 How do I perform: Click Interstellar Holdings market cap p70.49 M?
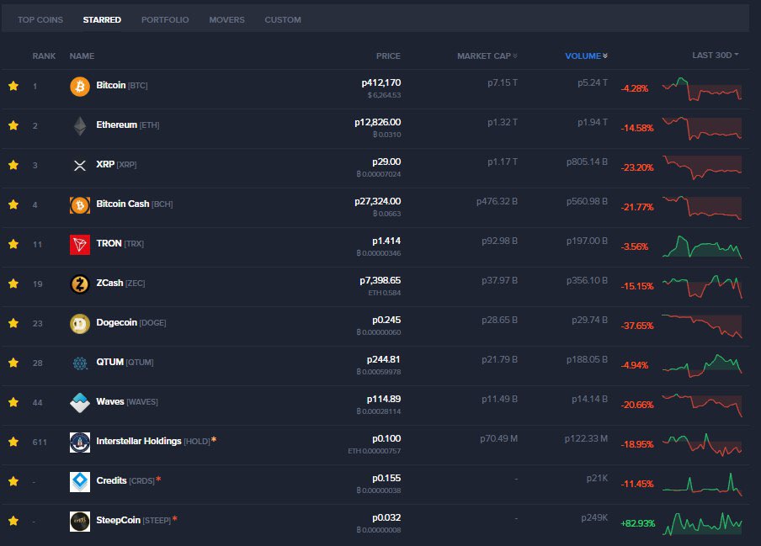click(499, 439)
